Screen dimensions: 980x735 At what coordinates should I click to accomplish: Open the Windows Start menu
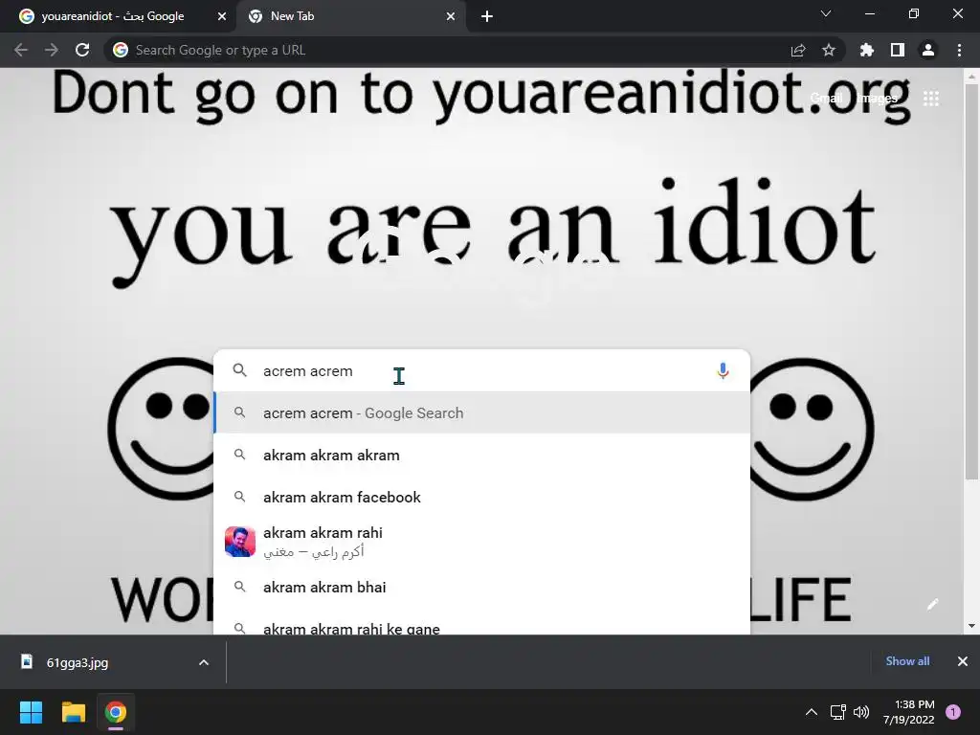(x=31, y=712)
